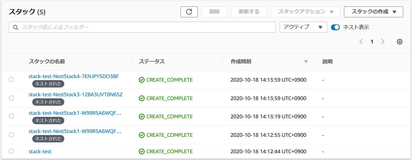Toggle the ネスト表示 switch
The image size is (412, 160).
click(x=335, y=27)
